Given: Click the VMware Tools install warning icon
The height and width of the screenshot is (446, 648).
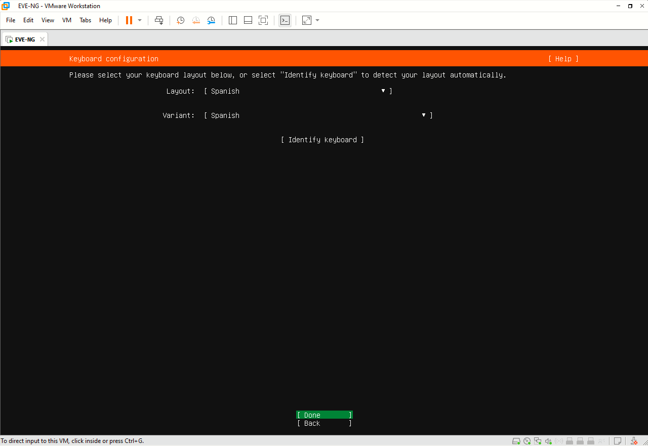Looking at the screenshot, I should pyautogui.click(x=634, y=441).
